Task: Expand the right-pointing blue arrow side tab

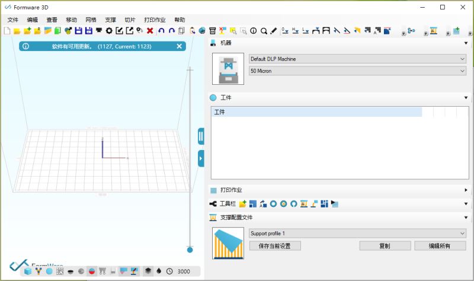Action: [201, 158]
